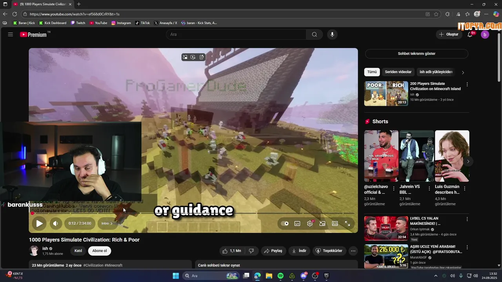Click Sohbet tekrarını göster button
502x282 pixels.
(x=417, y=54)
